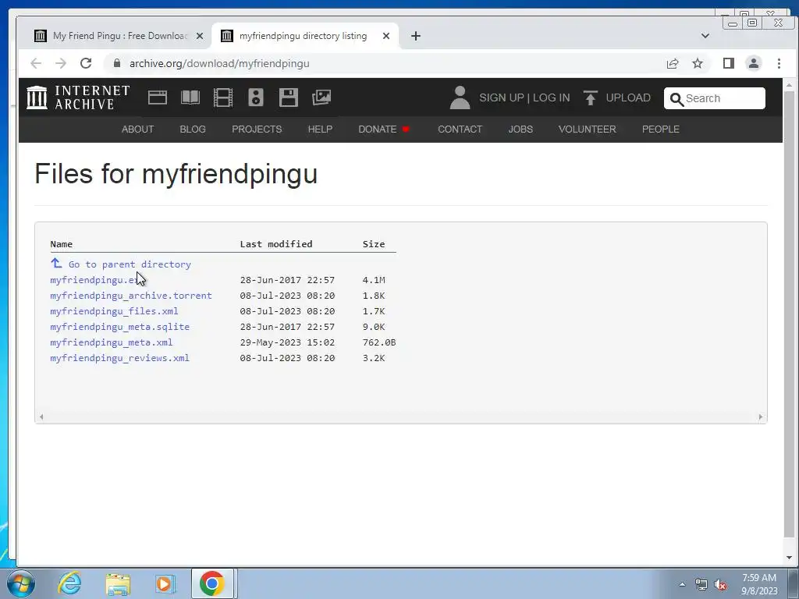The height and width of the screenshot is (599, 799).
Task: Open the PROJECTS menu item
Action: click(x=257, y=129)
